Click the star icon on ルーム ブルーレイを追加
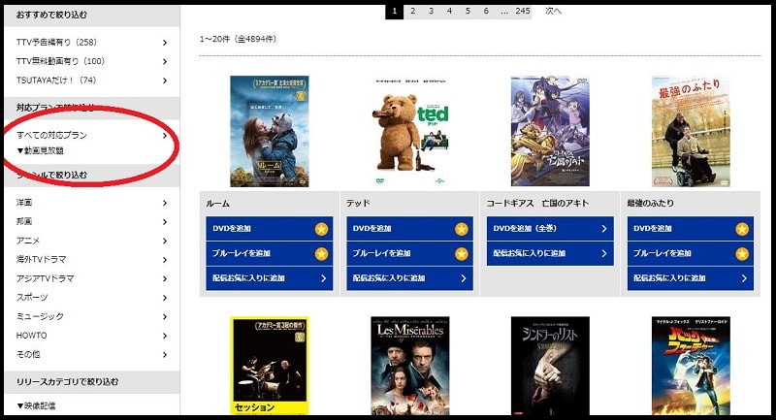 (321, 254)
